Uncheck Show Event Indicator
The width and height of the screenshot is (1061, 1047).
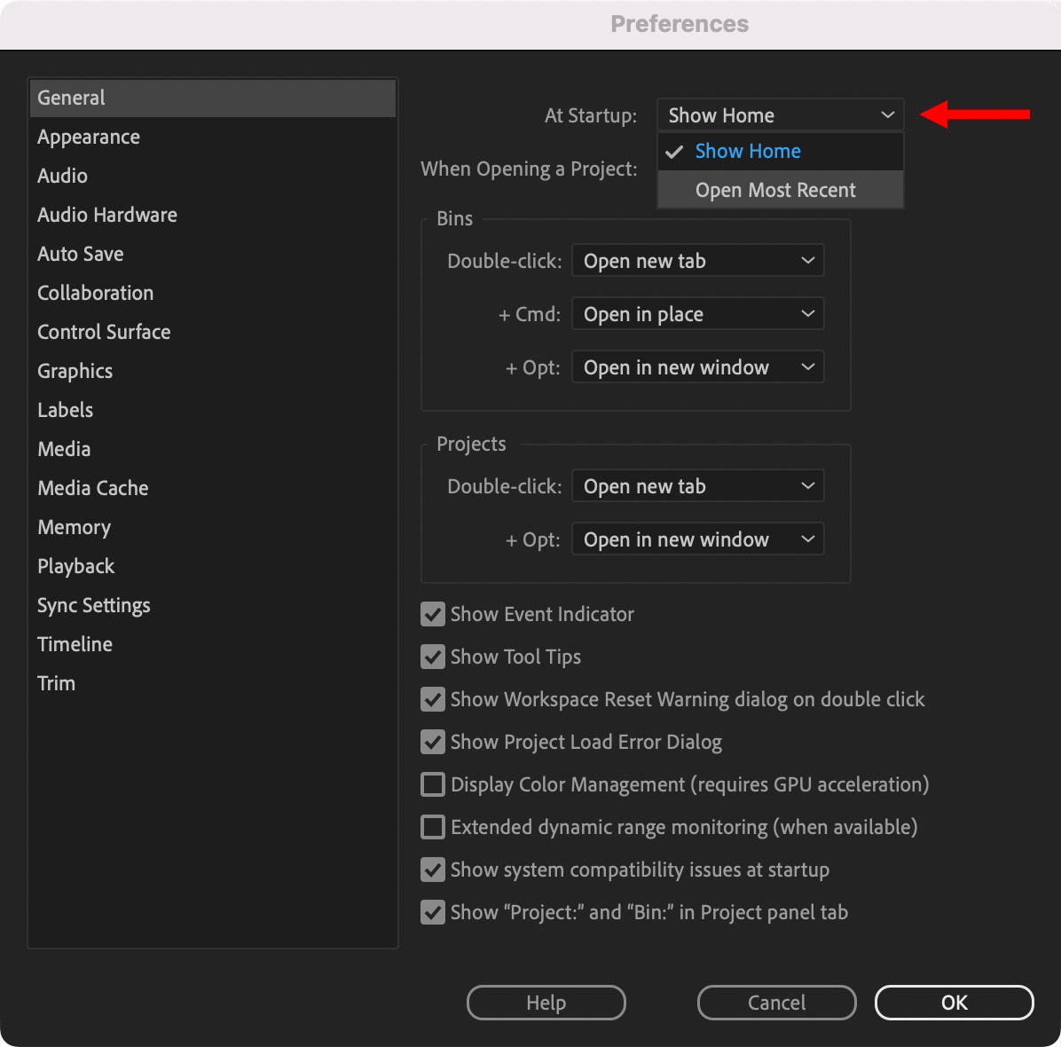point(432,615)
